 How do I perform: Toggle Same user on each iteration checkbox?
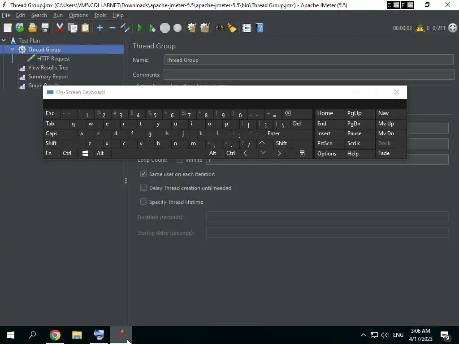(x=143, y=174)
